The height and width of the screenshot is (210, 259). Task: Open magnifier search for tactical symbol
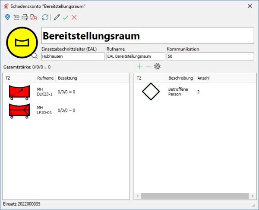coord(35,56)
